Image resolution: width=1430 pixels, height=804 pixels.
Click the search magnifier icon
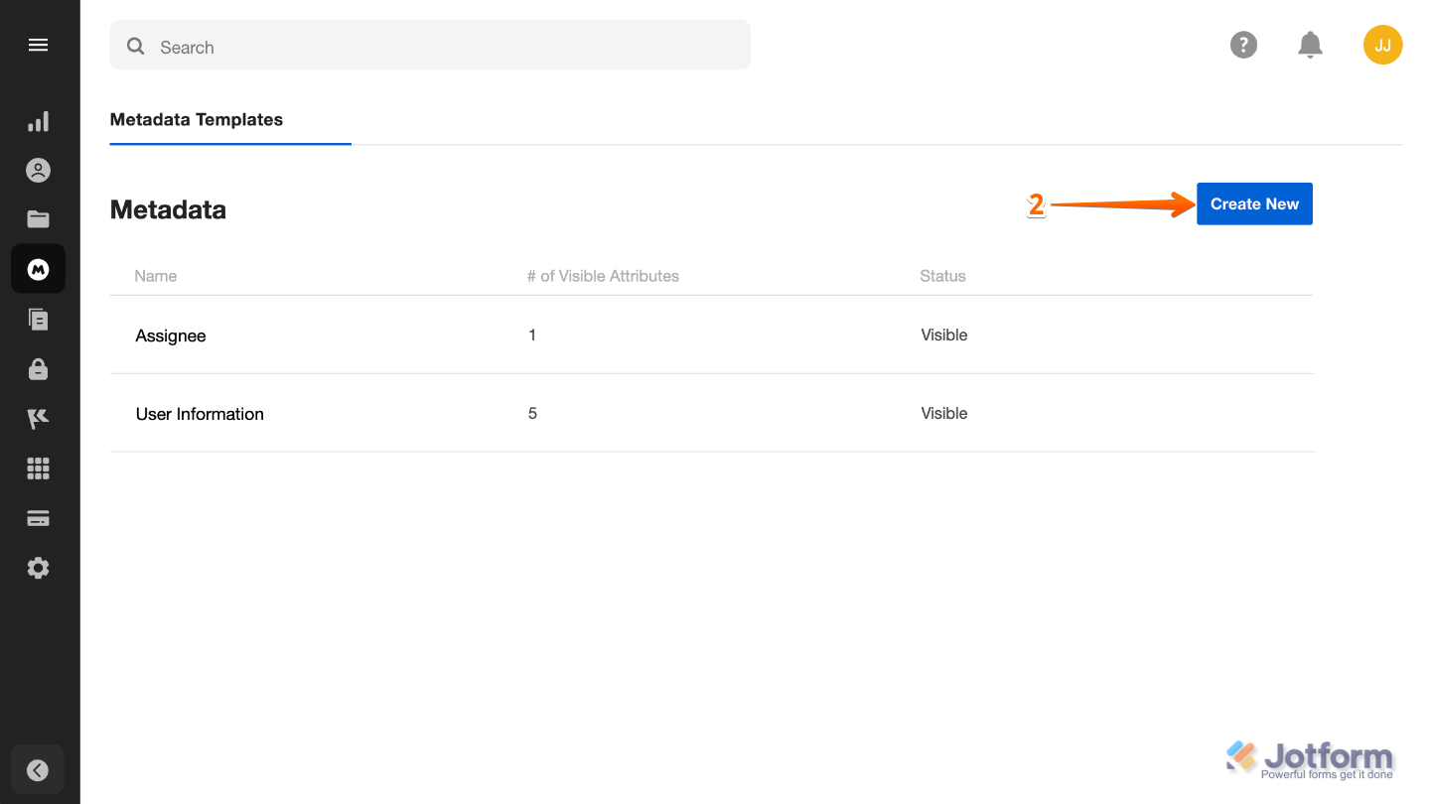pos(135,46)
